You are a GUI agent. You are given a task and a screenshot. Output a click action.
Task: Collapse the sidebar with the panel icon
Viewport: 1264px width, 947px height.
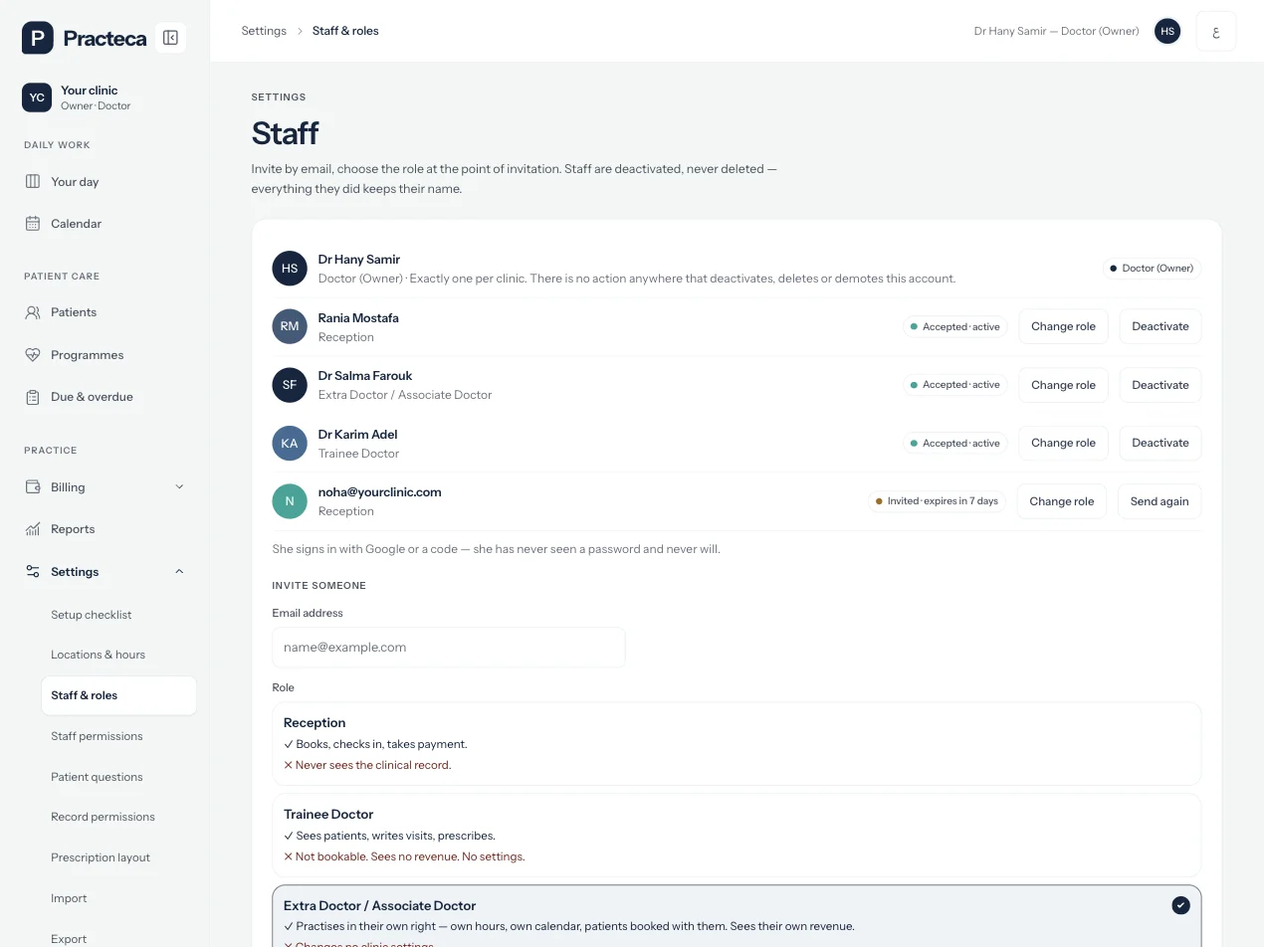pos(170,38)
